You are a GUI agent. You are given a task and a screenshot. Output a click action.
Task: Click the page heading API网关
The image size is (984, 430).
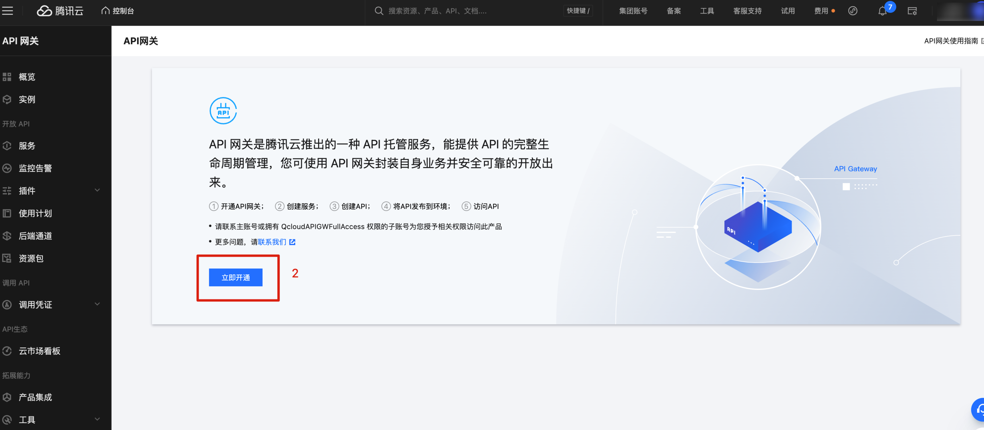(x=141, y=41)
